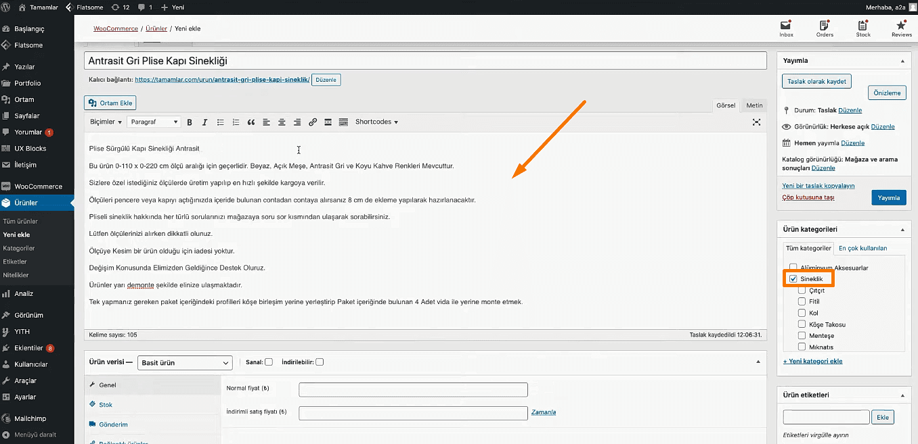This screenshot has width=918, height=444.
Task: Click the Önizleme preview button
Action: [887, 93]
